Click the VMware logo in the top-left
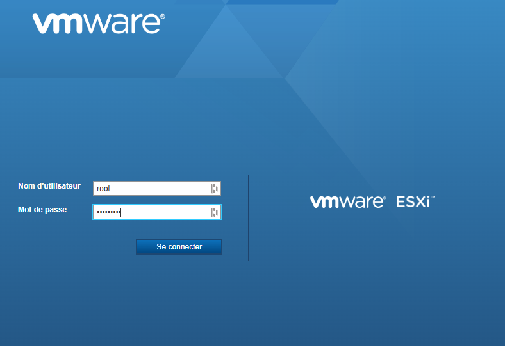This screenshot has height=346, width=505. 98,23
